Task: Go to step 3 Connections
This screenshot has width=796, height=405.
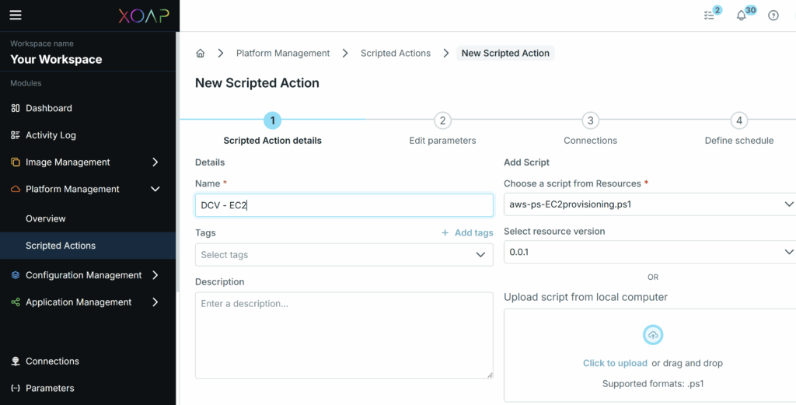Action: [591, 120]
